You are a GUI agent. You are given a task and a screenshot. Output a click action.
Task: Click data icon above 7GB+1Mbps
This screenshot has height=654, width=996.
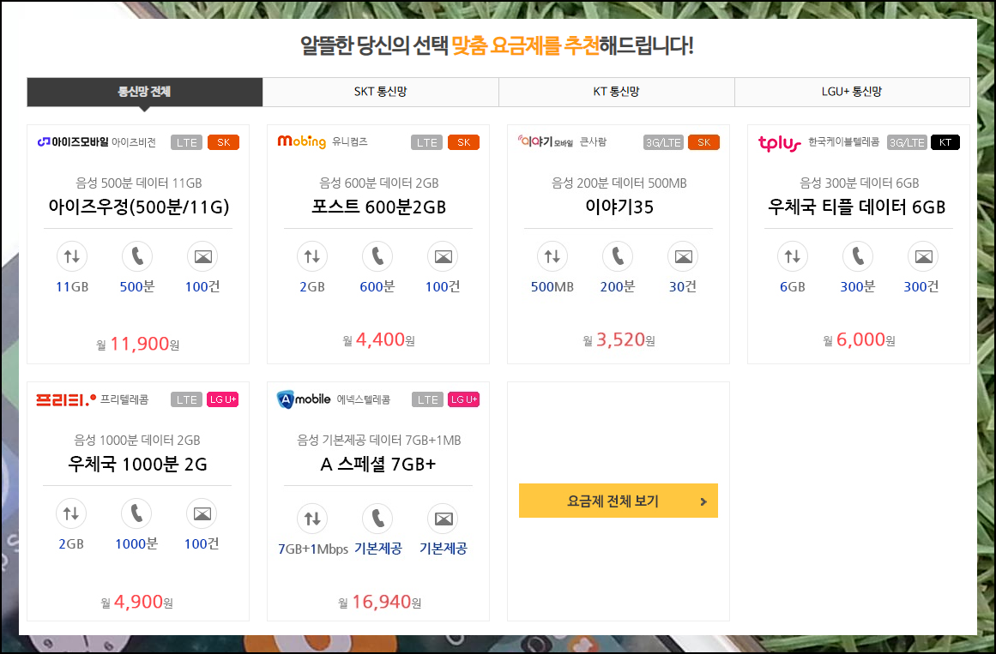(312, 519)
